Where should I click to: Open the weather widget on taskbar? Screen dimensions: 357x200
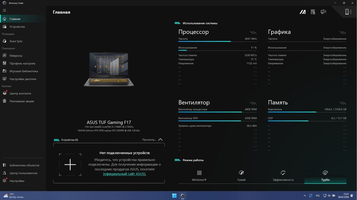[14, 195]
